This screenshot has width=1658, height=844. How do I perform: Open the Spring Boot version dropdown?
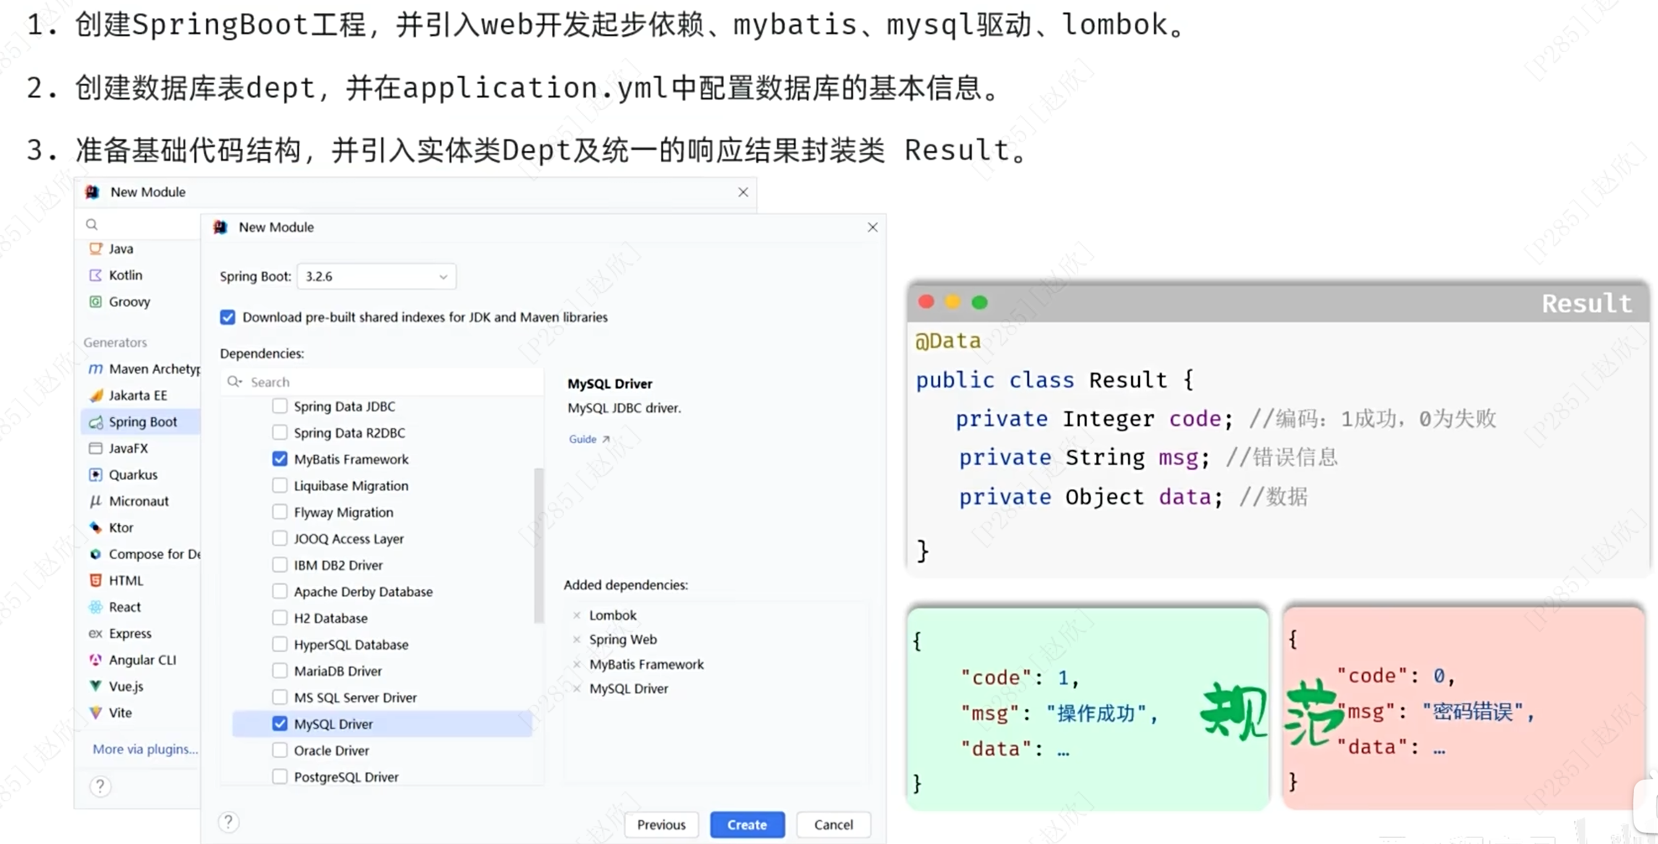pyautogui.click(x=376, y=276)
